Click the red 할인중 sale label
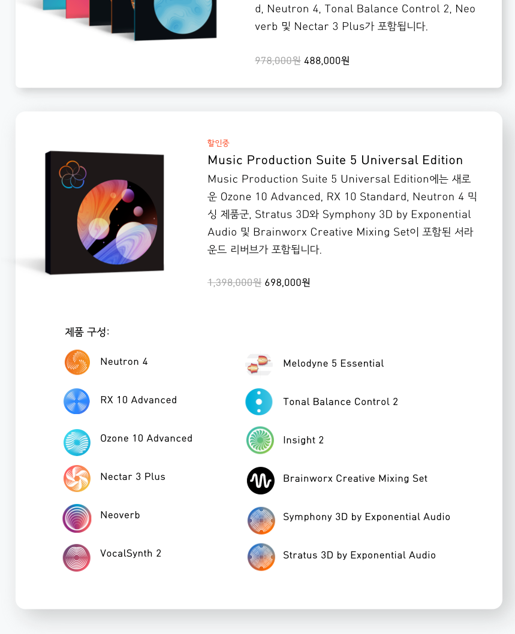This screenshot has width=515, height=634. pyautogui.click(x=218, y=143)
